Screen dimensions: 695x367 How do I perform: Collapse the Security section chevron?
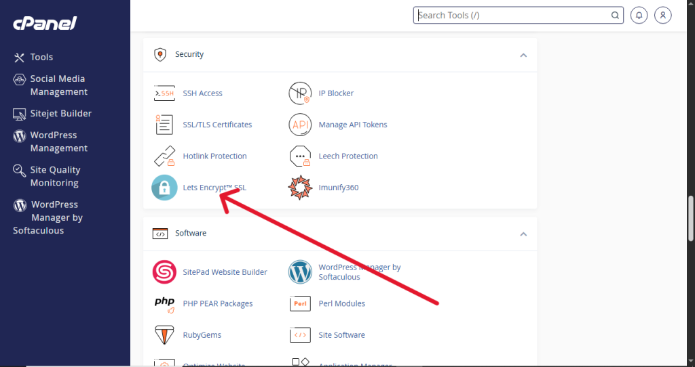point(523,56)
